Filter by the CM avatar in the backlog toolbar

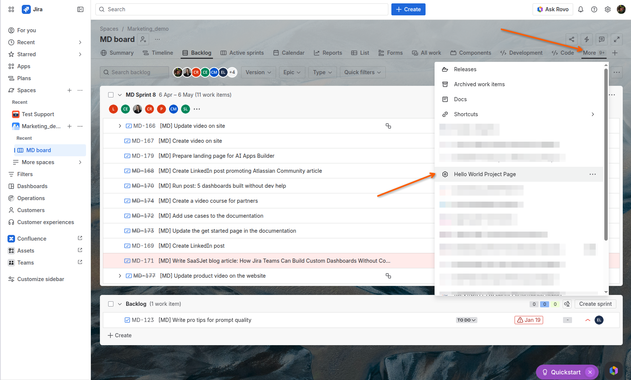pyautogui.click(x=214, y=72)
